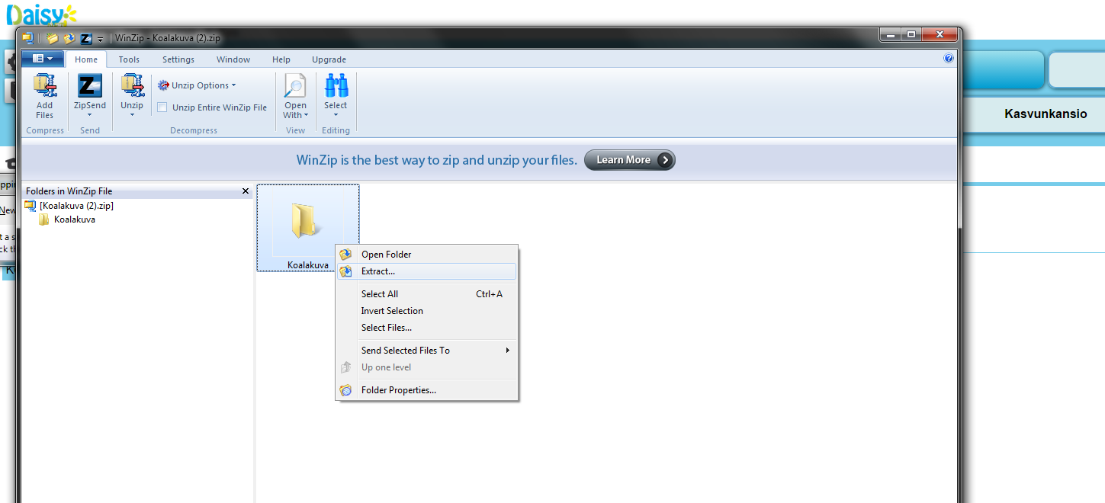Choose Select All from context menu

[427, 294]
